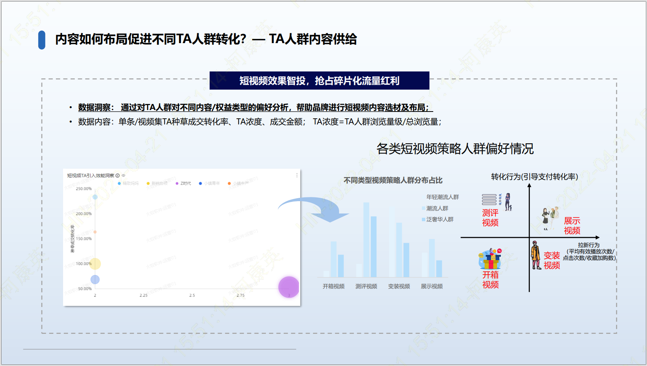Screen dimensions: 647x366
Task: Click the blue title marker beside the heading
Action: click(x=42, y=40)
